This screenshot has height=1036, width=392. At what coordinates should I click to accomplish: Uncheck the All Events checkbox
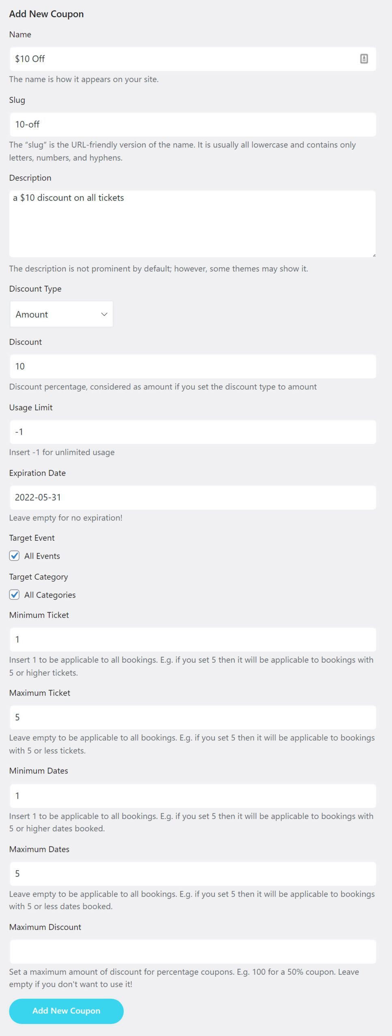[14, 556]
